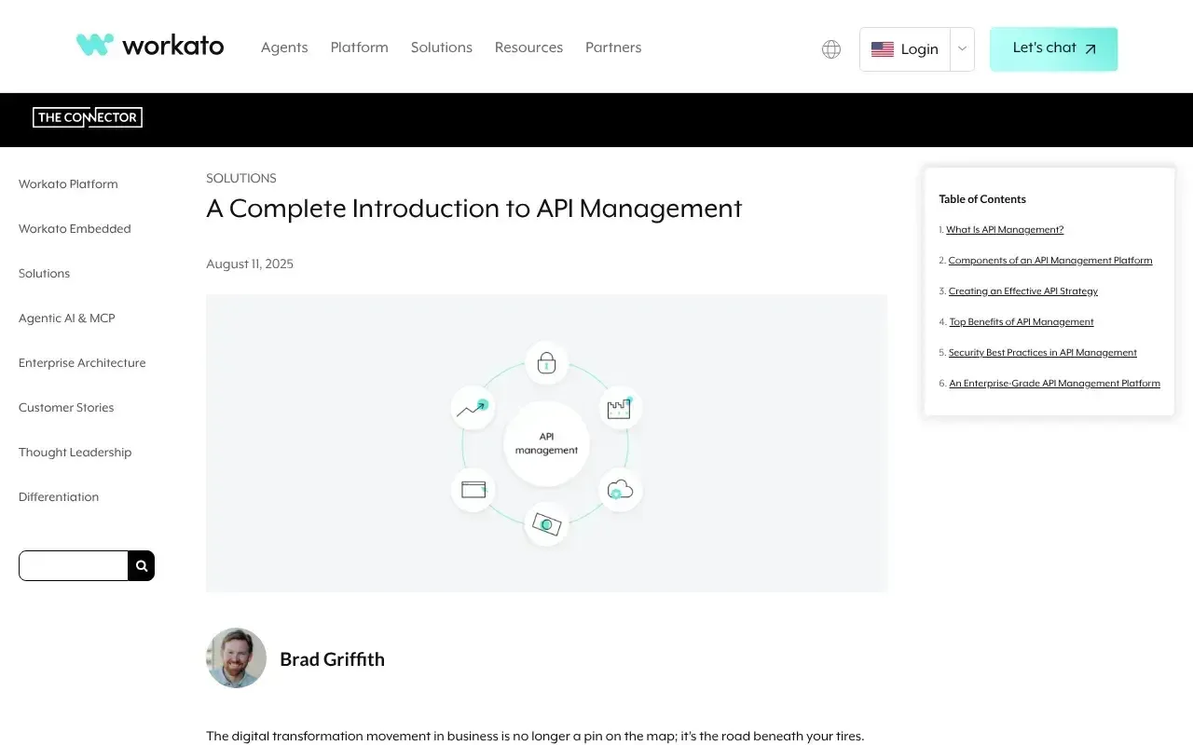
Task: Click The Connector blog logo
Action: [88, 118]
